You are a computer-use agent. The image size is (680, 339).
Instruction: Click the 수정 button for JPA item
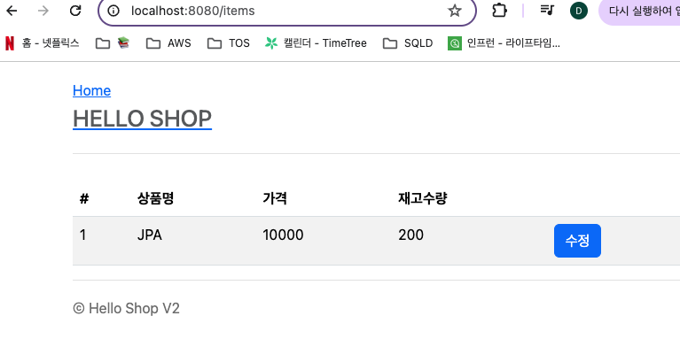point(577,241)
